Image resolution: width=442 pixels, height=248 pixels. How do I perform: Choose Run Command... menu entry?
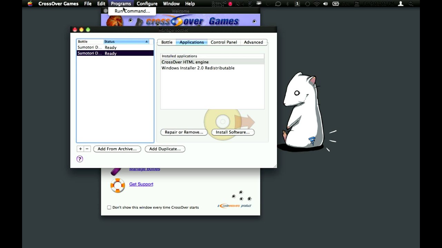(x=132, y=11)
